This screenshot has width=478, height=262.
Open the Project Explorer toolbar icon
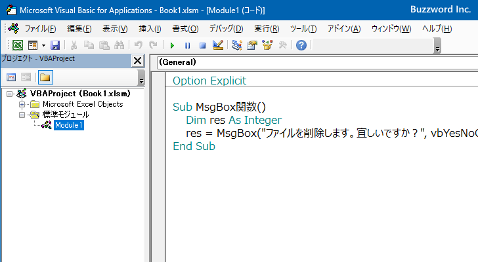tap(237, 45)
